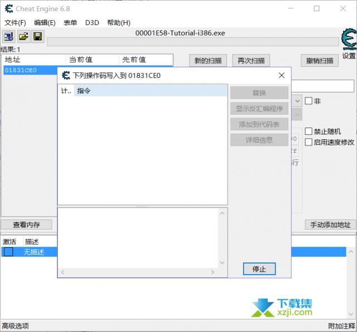Close the opcode write dialog

pyautogui.click(x=282, y=75)
